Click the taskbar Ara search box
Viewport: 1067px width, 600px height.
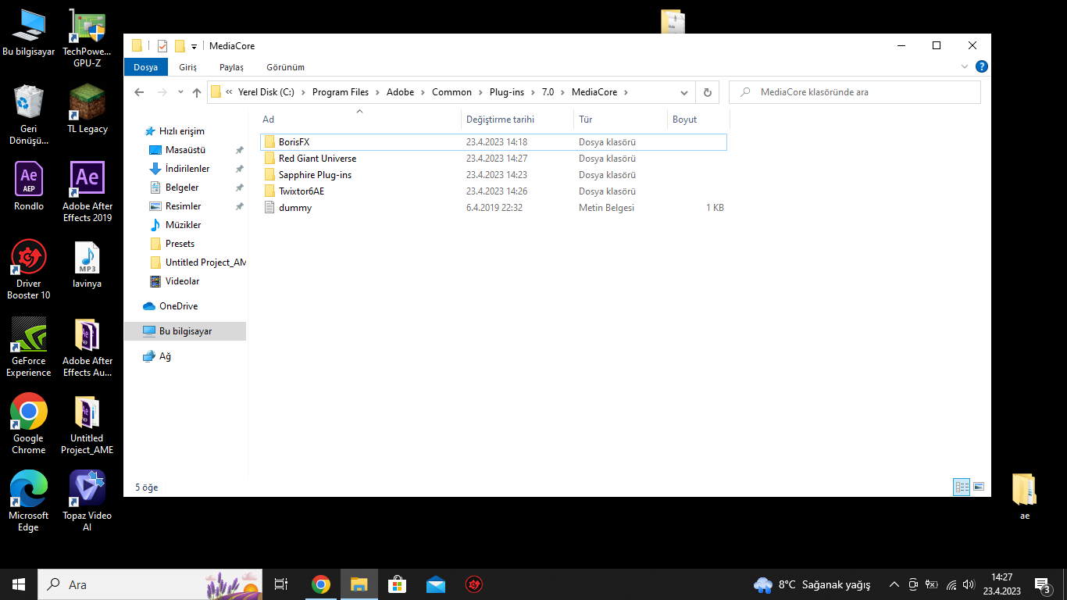click(x=150, y=584)
